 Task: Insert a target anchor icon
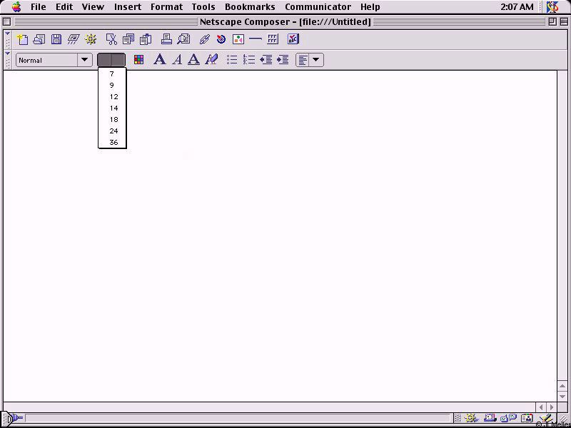tap(221, 39)
